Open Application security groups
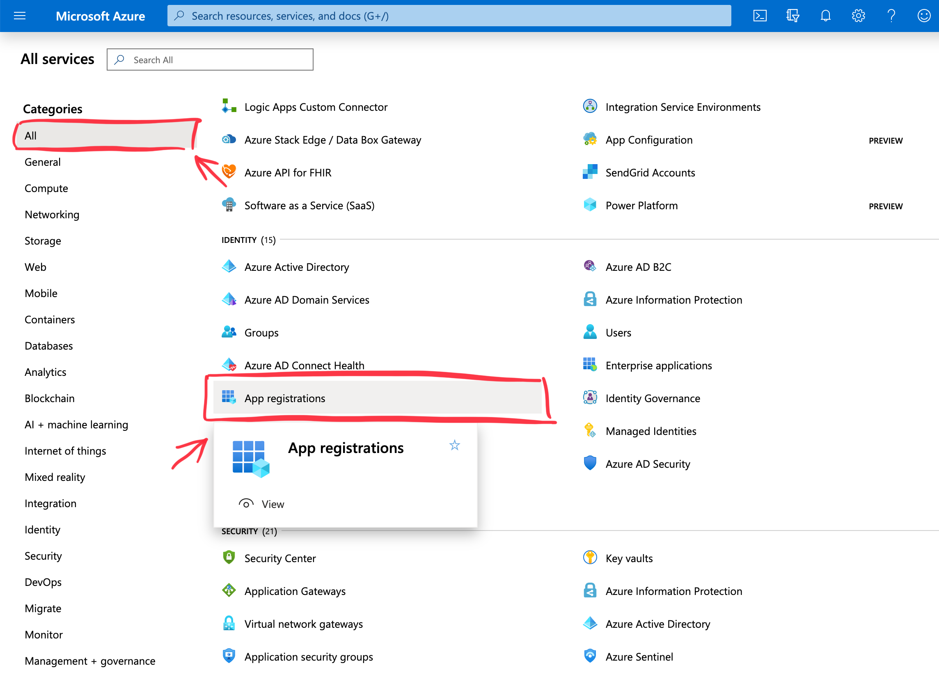Image resolution: width=939 pixels, height=677 pixels. click(309, 657)
